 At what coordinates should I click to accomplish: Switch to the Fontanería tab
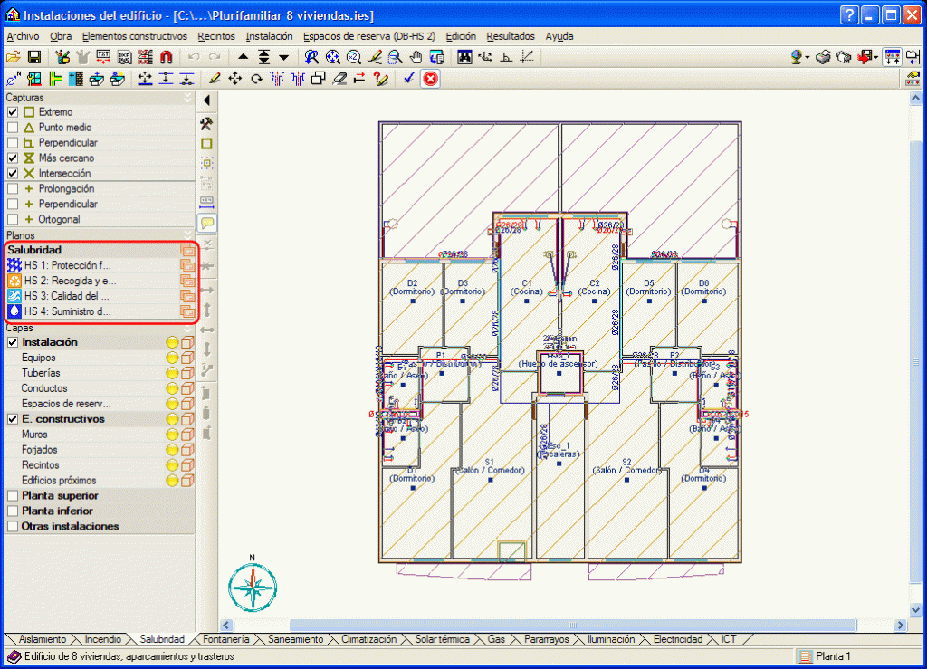click(226, 639)
